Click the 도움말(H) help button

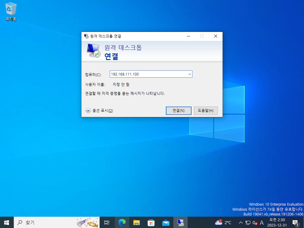(x=206, y=110)
